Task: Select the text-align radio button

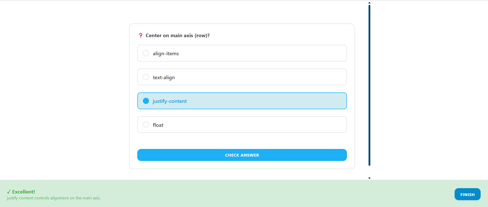Action: [x=146, y=77]
